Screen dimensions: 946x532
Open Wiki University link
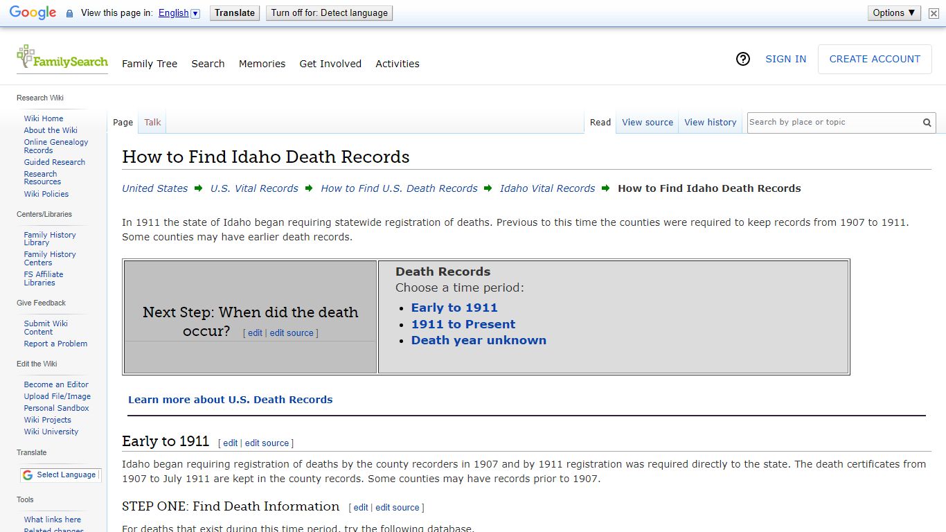(x=51, y=432)
